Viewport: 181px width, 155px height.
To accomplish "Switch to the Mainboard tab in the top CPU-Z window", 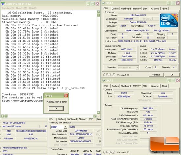I will coord(126,9).
